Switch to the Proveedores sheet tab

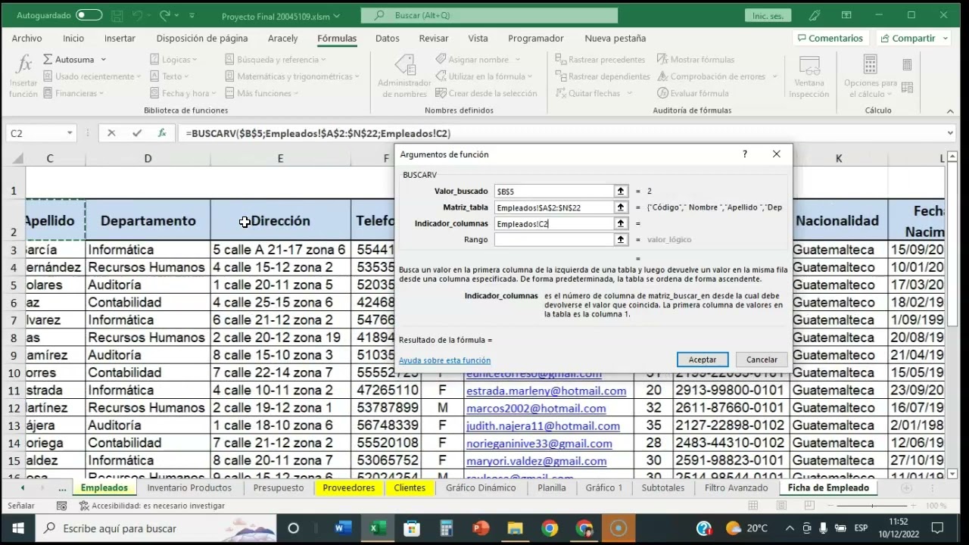[348, 488]
